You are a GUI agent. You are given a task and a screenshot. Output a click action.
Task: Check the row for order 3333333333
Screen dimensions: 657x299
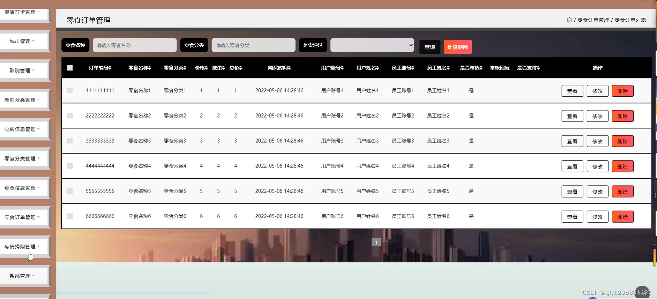point(70,141)
